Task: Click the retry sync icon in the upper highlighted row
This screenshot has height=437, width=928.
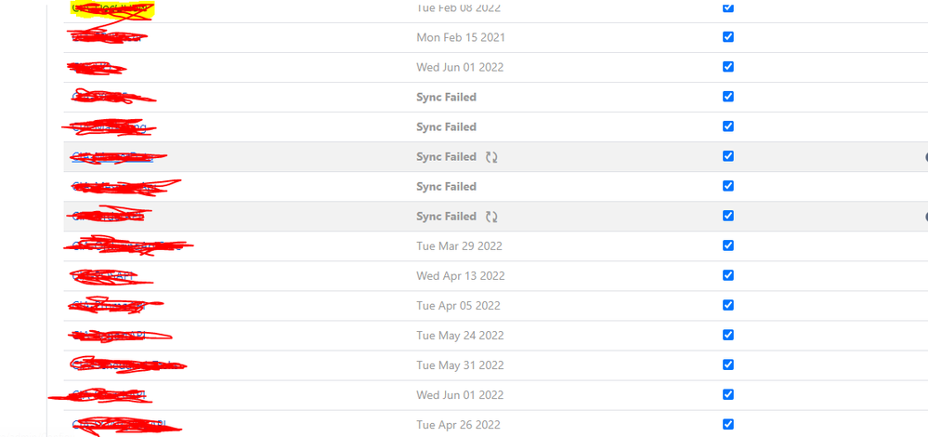Action: click(x=491, y=157)
